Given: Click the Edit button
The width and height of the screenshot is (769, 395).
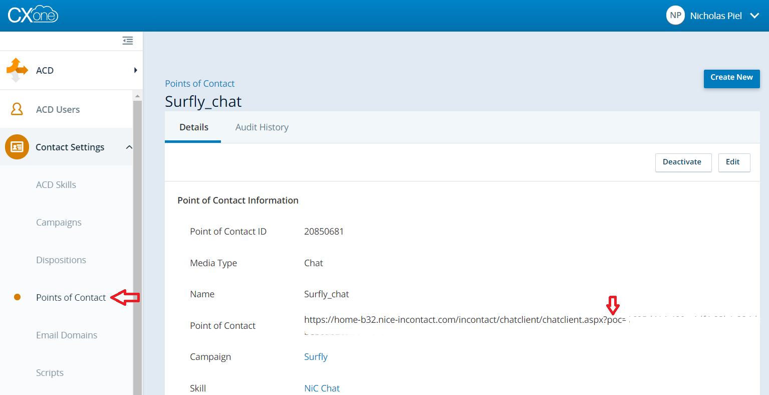Looking at the screenshot, I should point(733,162).
